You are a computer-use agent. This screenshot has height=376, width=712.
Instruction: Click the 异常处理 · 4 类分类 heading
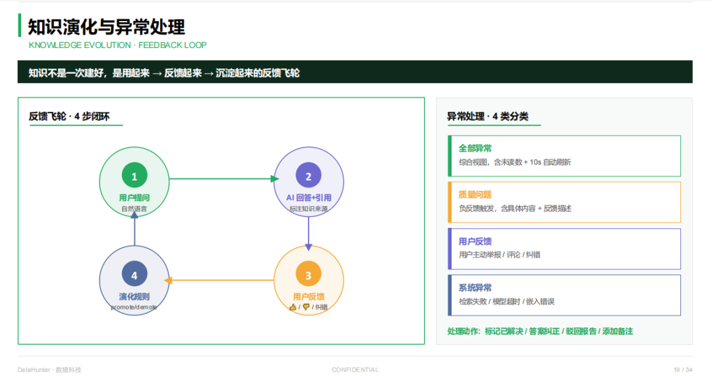pos(488,117)
